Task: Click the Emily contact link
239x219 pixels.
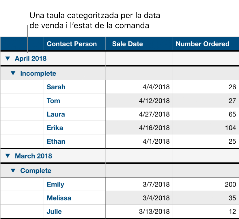Action: pos(55,184)
